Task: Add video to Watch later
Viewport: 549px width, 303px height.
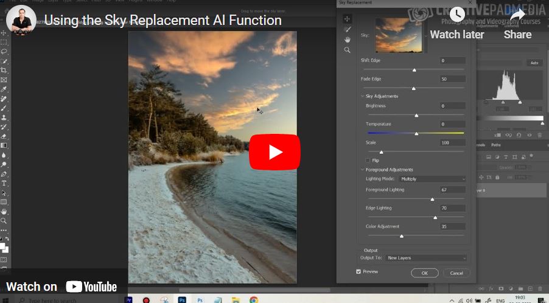Action: click(x=457, y=24)
